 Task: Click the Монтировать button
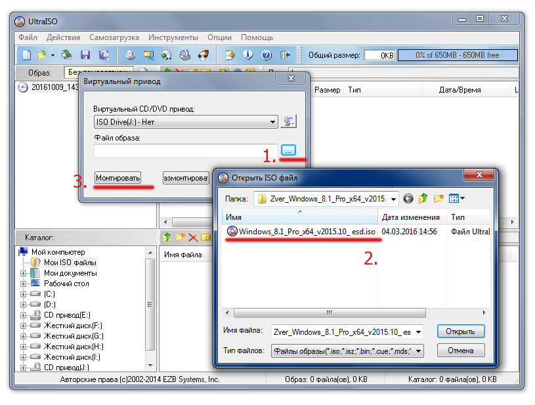coord(118,178)
